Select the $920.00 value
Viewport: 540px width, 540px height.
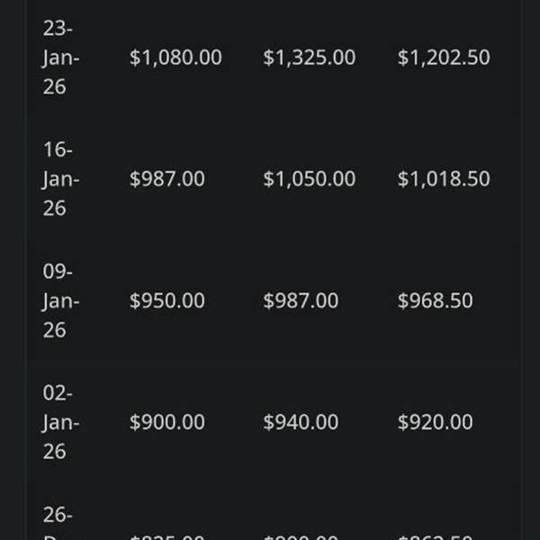(435, 422)
